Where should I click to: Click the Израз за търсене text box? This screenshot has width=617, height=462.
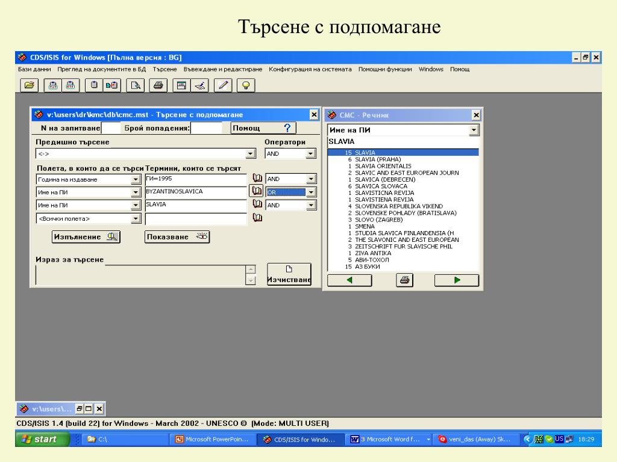[x=140, y=274]
